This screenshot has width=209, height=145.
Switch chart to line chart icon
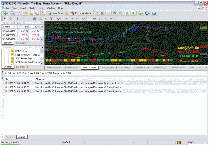[x=108, y=13]
